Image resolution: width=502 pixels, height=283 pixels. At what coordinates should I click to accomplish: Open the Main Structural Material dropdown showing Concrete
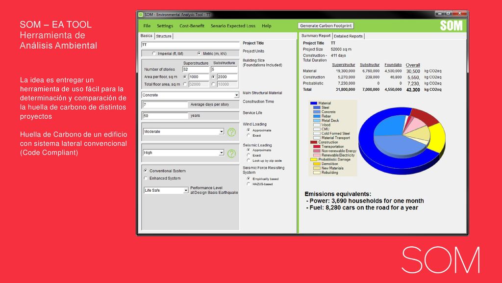[x=190, y=95]
